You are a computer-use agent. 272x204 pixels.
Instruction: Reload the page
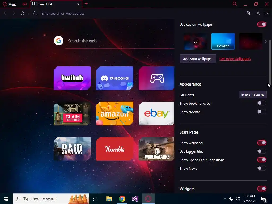click(x=22, y=13)
